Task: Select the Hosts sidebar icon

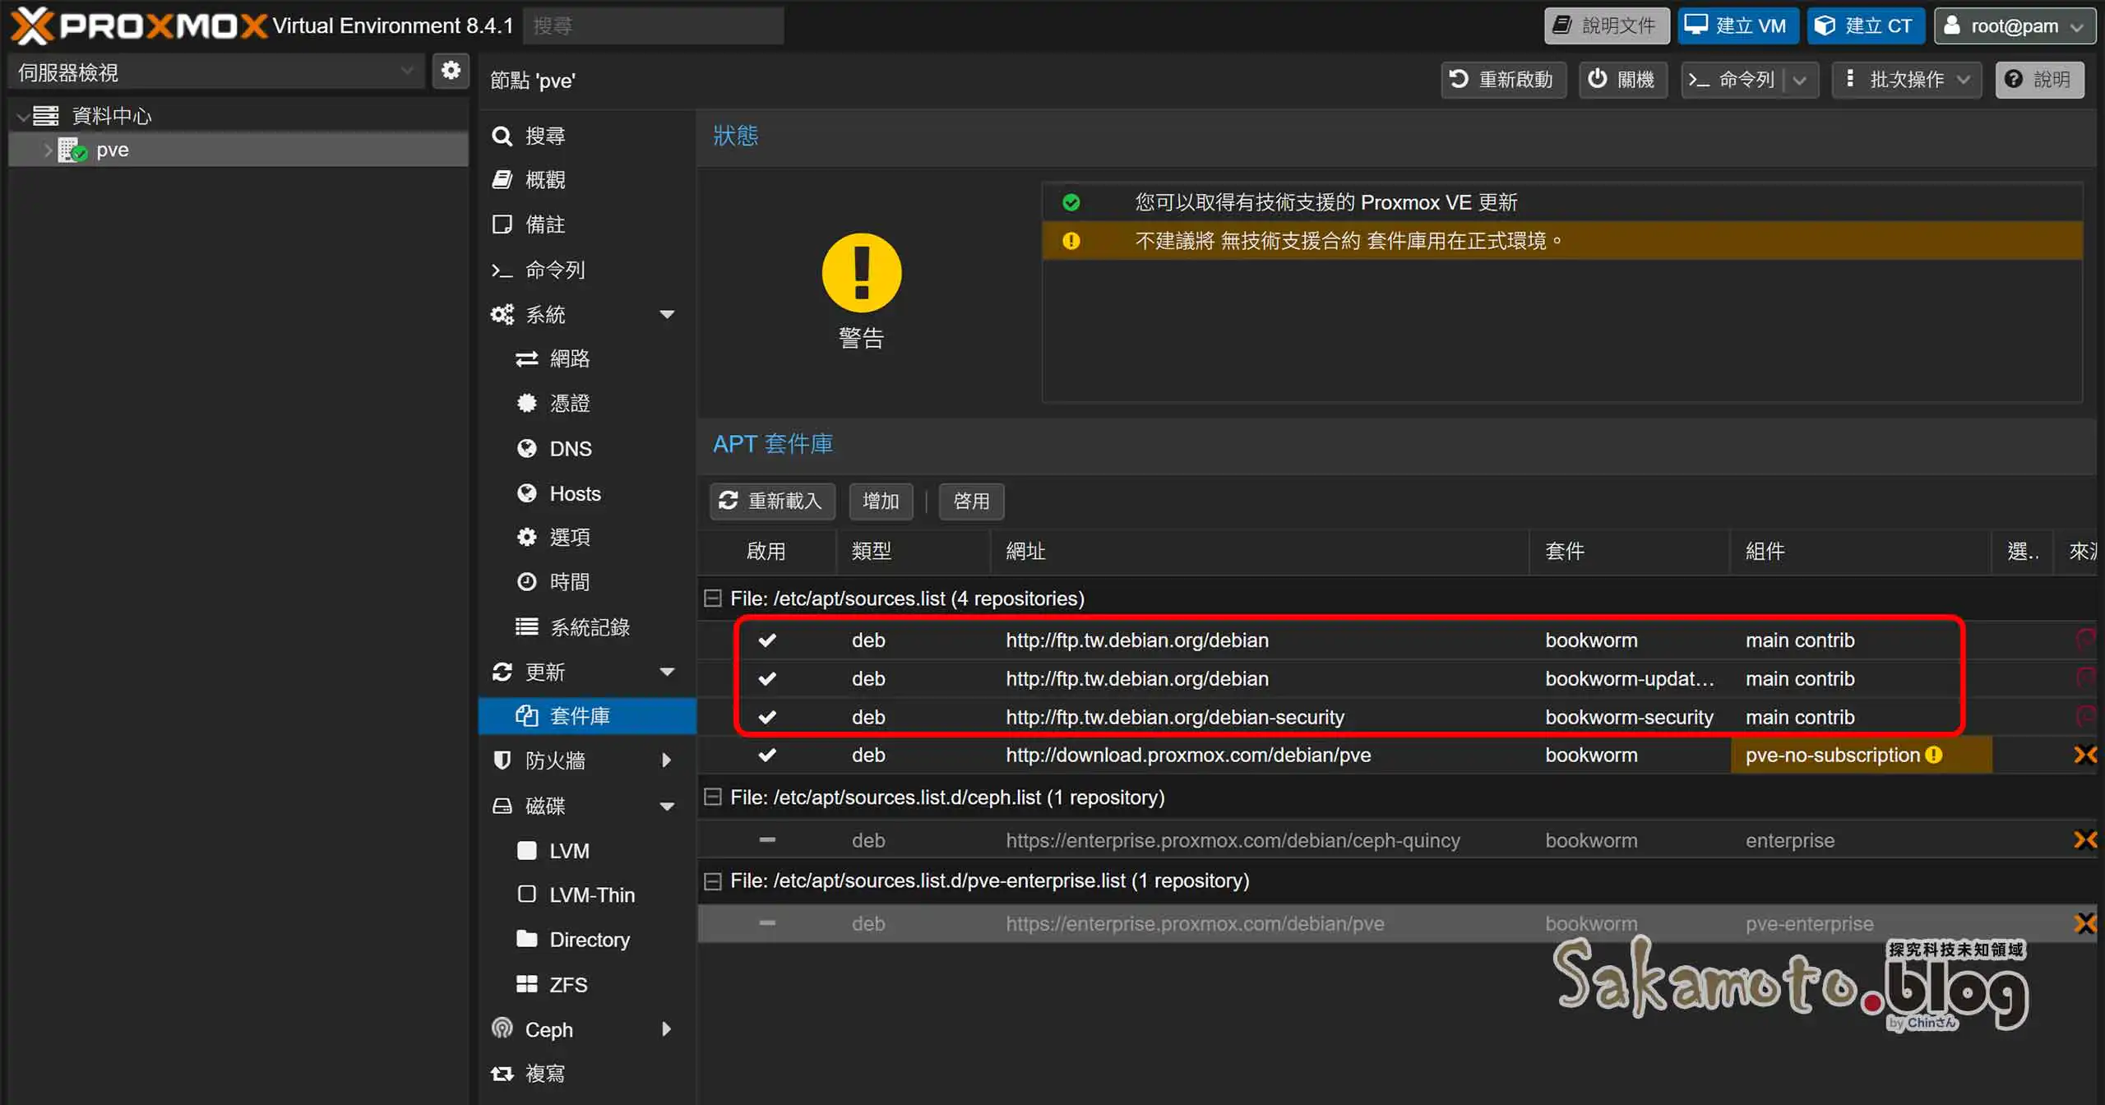Action: (527, 492)
